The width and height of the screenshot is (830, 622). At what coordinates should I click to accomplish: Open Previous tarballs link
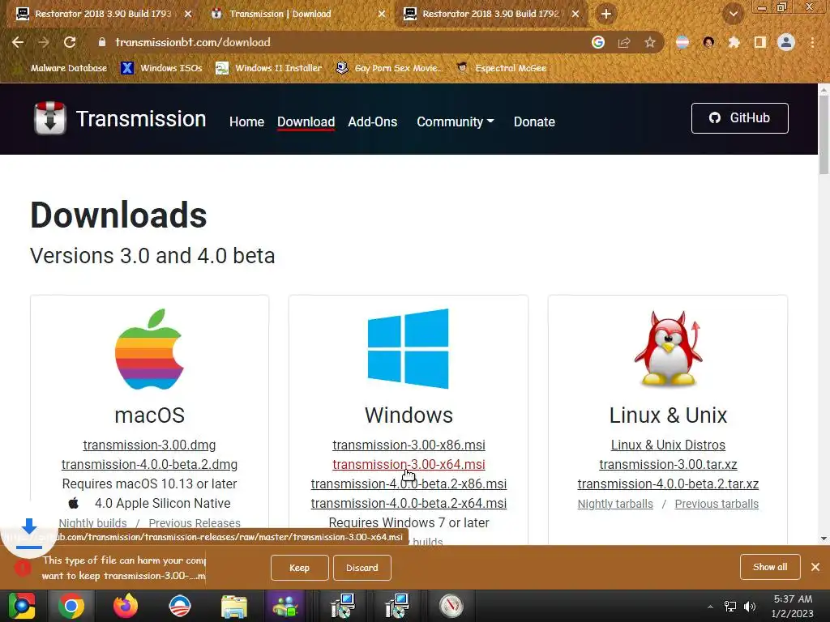tap(717, 504)
